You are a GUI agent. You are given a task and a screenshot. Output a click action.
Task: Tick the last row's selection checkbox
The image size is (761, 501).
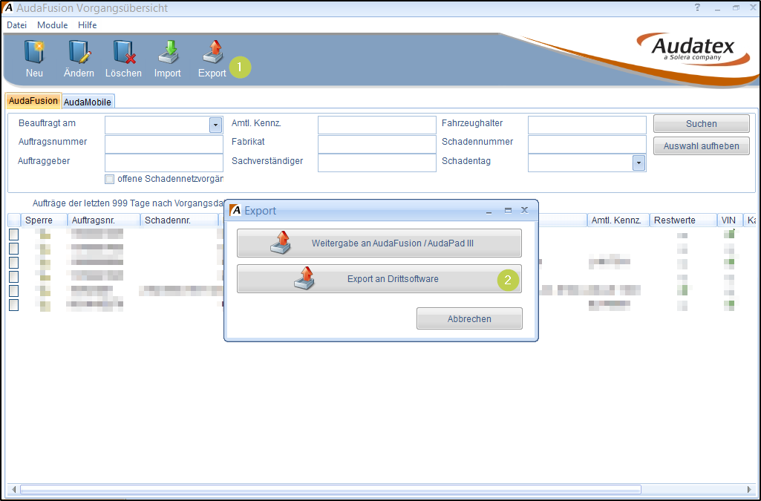(x=13, y=304)
